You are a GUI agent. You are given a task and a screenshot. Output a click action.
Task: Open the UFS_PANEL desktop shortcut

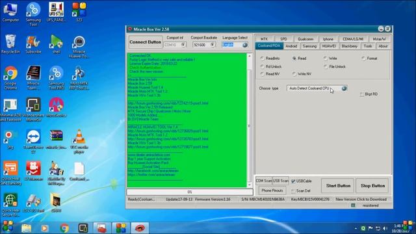56,12
